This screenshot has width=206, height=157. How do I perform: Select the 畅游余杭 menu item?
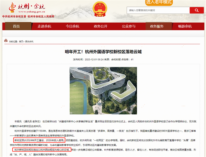pos(185,26)
